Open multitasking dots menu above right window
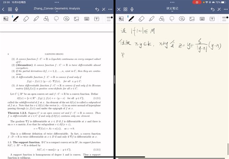Viewport: 229px width, 159px height. tap(172, 2)
